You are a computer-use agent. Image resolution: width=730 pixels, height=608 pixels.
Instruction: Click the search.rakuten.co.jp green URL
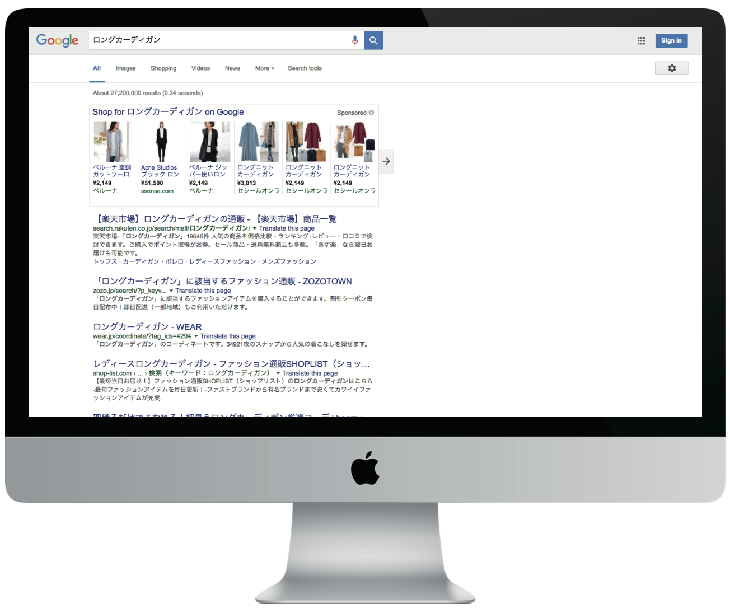coord(172,228)
